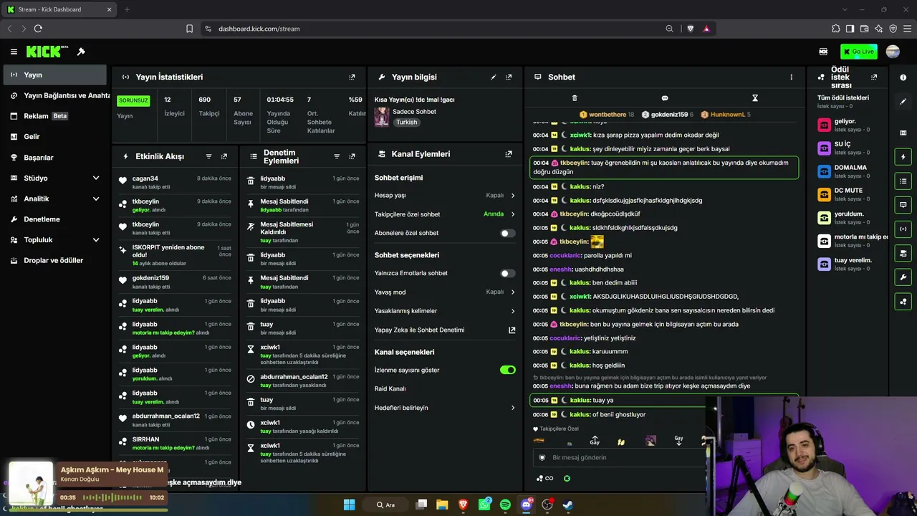The image size is (917, 516).
Task: Select the red geliyor. reward swatch
Action: coord(825,125)
